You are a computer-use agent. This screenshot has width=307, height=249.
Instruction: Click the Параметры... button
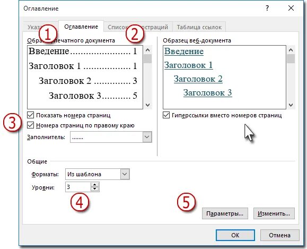(x=225, y=213)
